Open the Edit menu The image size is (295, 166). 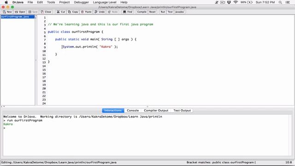(x=40, y=2)
